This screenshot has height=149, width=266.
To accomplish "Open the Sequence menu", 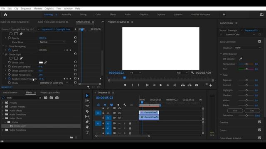I will [26, 9].
